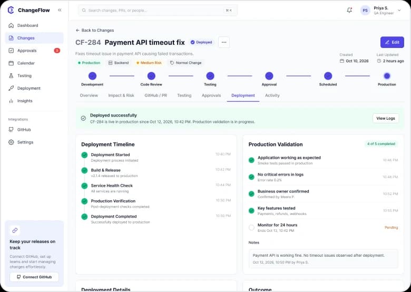
Task: Click the Production environment tag
Action: tap(89, 63)
